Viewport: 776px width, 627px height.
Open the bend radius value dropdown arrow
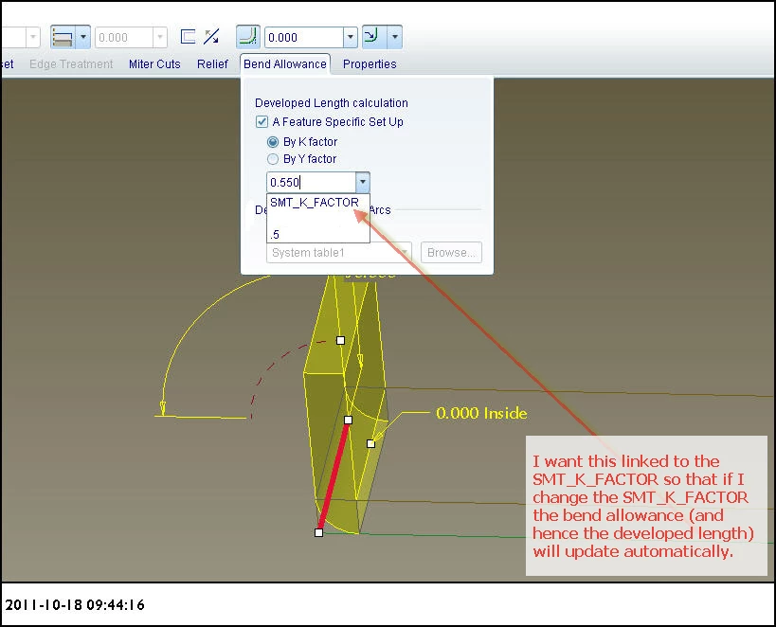[351, 37]
